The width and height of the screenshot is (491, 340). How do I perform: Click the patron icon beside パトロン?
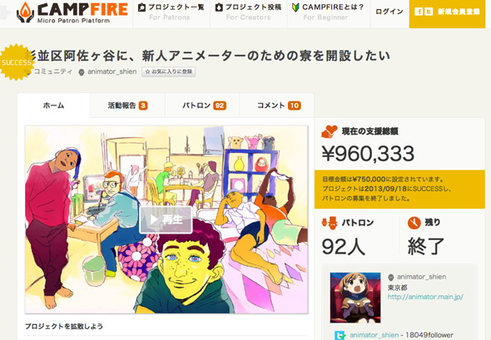tap(330, 223)
